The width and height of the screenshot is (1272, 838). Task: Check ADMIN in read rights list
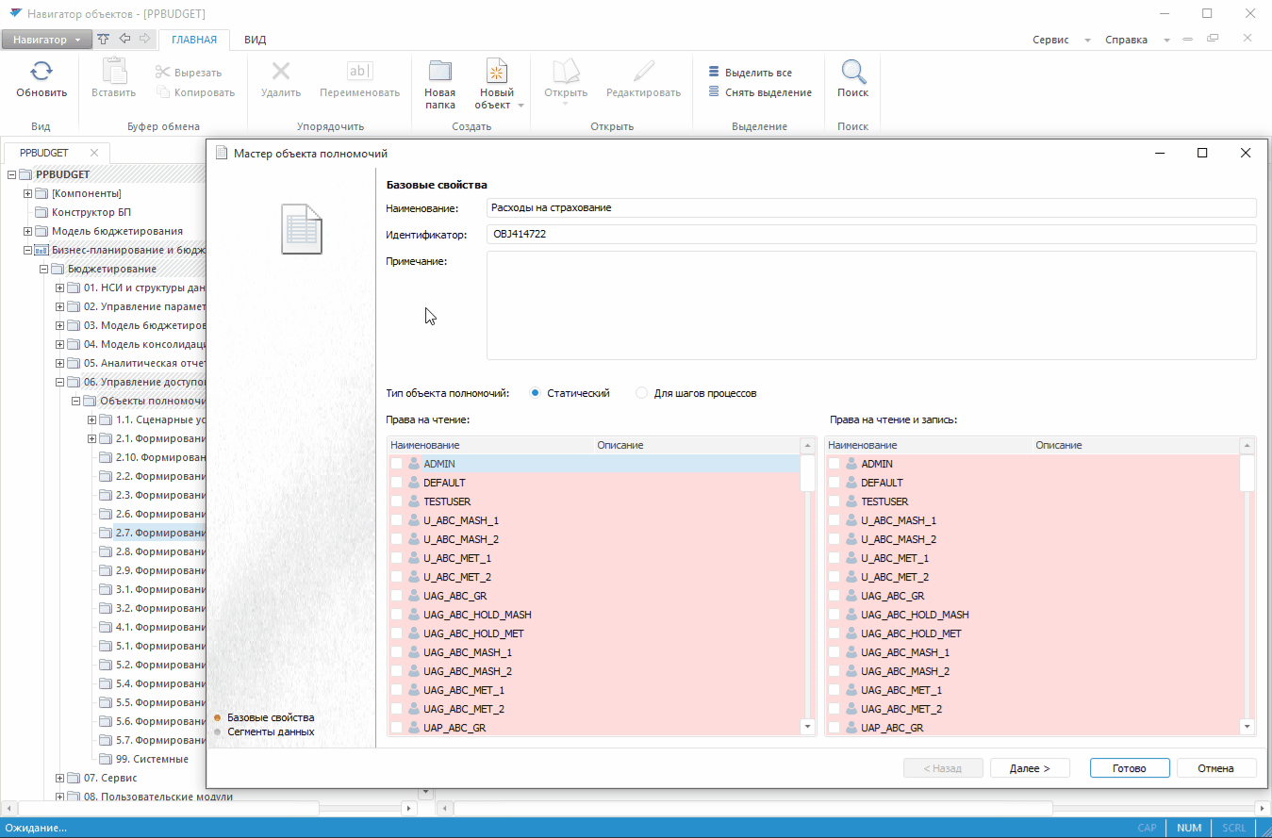click(x=397, y=464)
